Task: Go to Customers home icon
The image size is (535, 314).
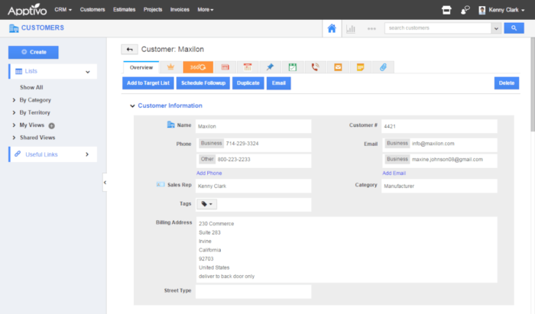Action: coord(332,28)
